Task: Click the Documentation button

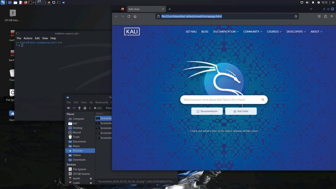Action: click(x=207, y=111)
